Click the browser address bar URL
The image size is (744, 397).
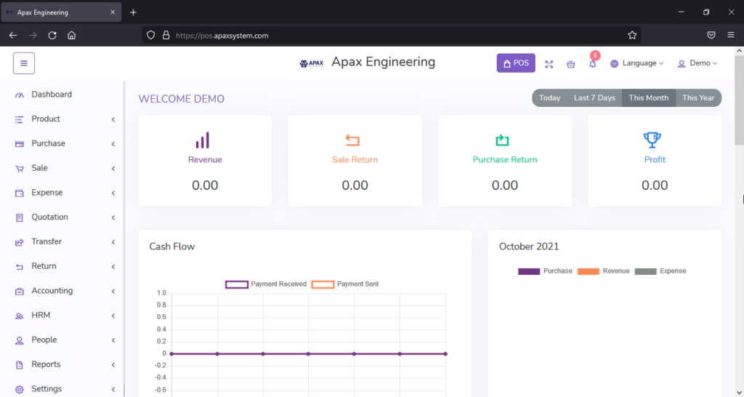[222, 36]
